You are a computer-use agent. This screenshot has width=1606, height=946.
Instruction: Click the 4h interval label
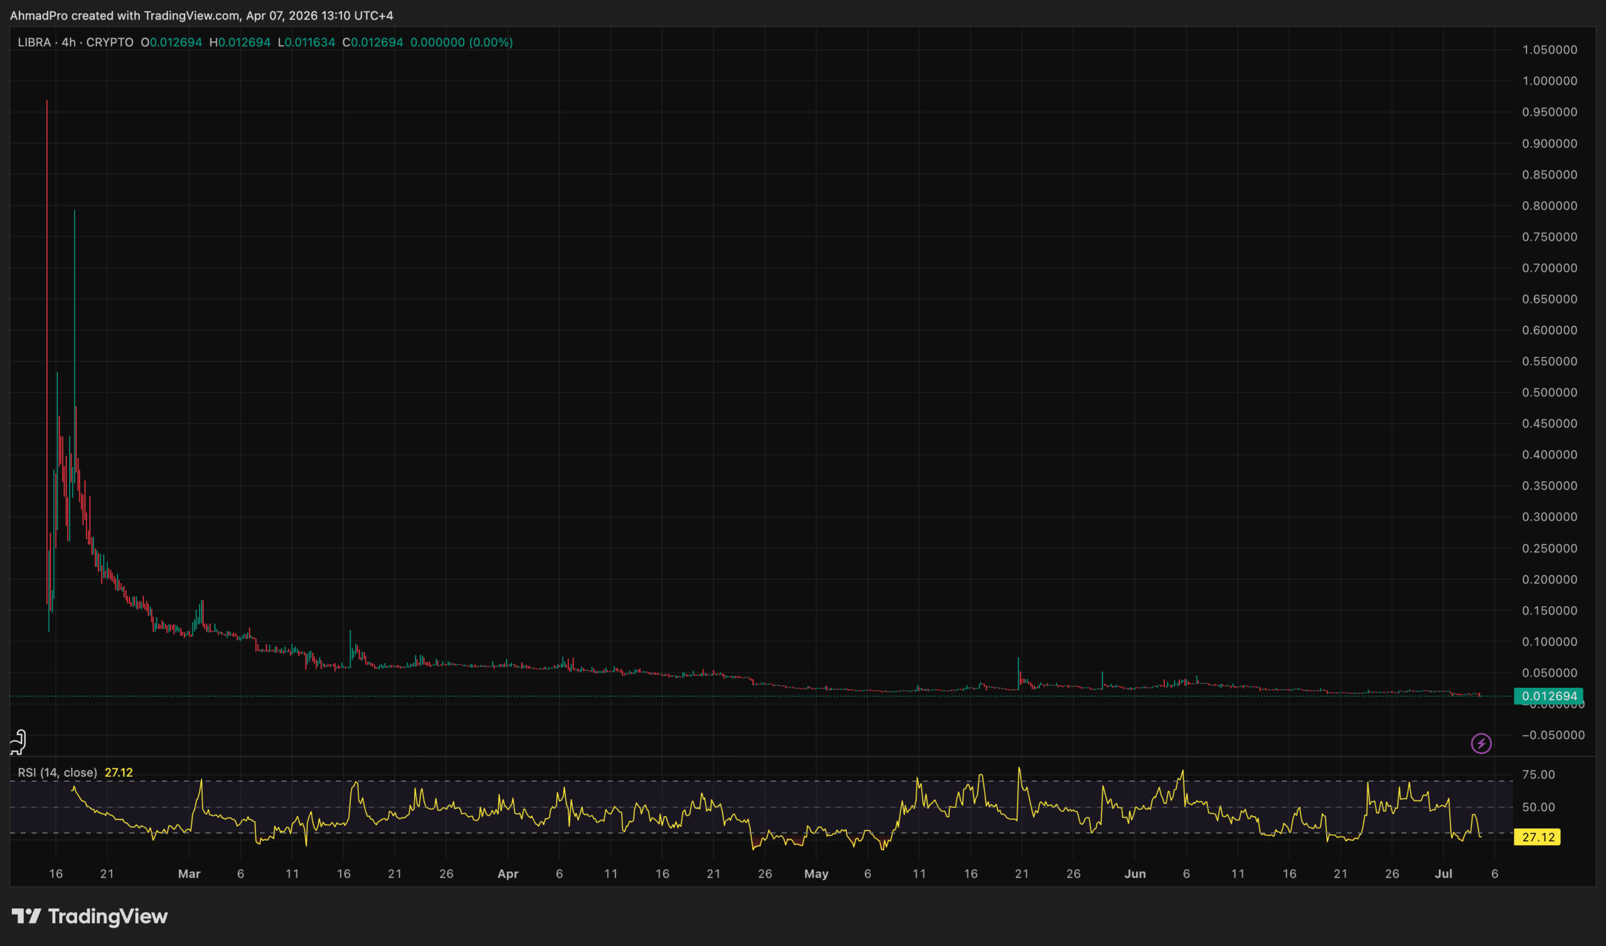tap(68, 43)
